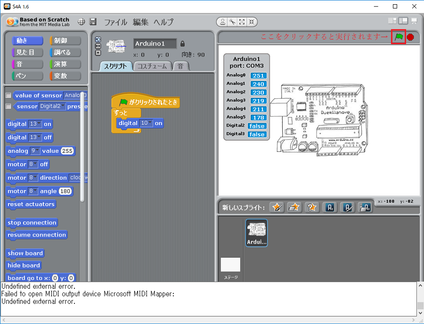Open the 見た目 block category
The image size is (424, 324).
pos(27,52)
